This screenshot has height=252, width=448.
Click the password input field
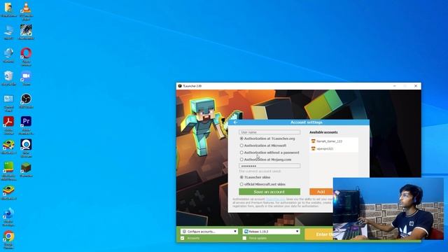pyautogui.click(x=269, y=166)
